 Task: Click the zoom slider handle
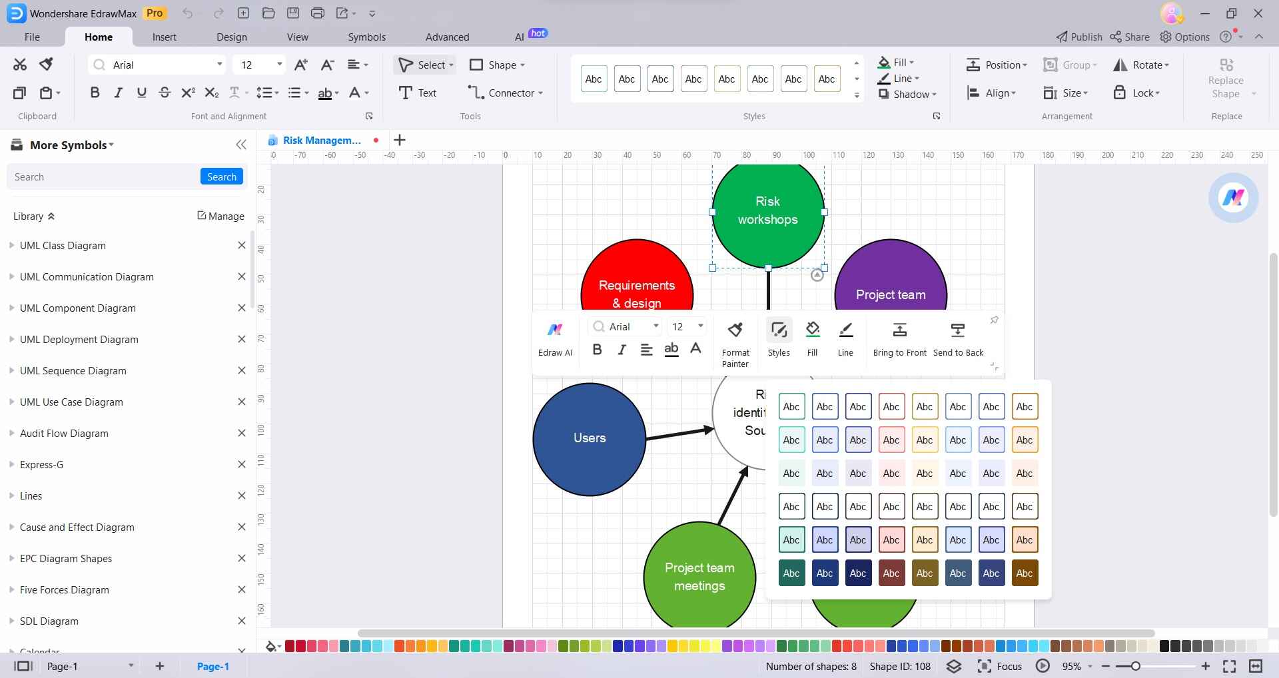1136,666
